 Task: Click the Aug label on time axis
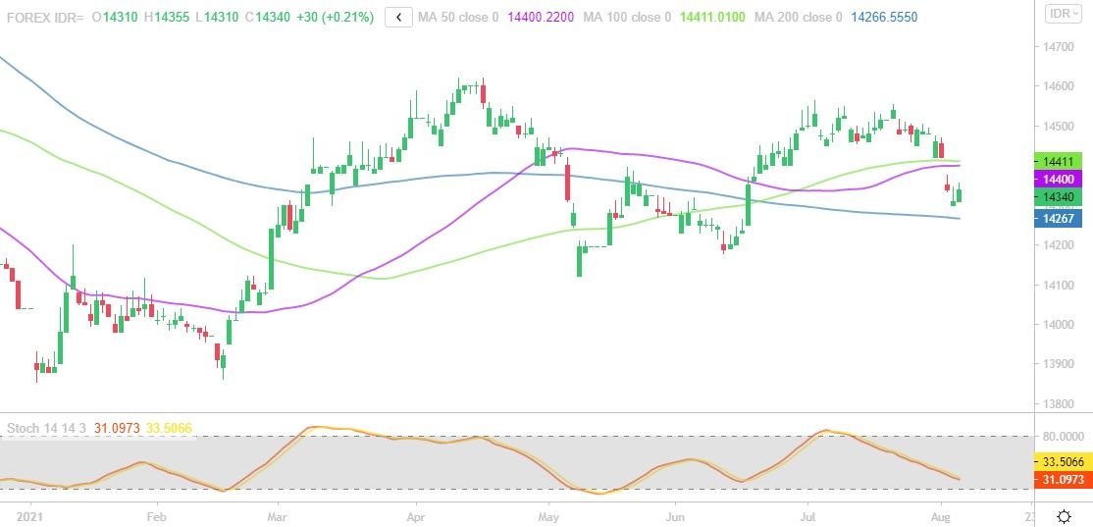pyautogui.click(x=940, y=518)
